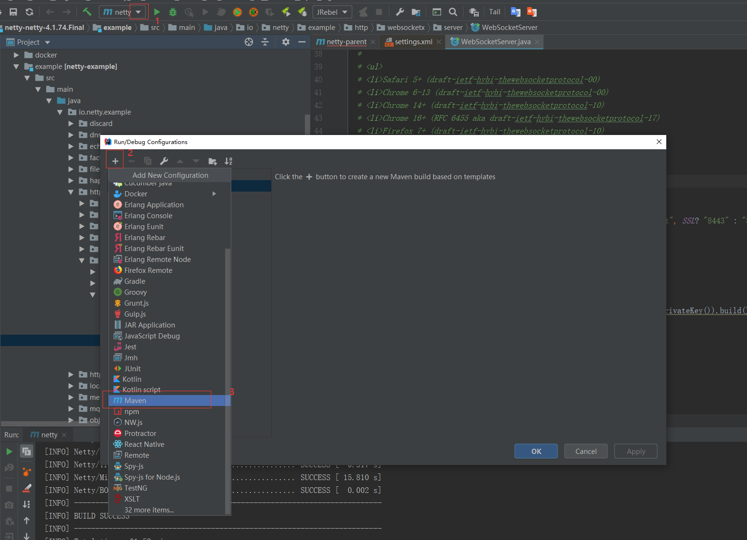Click the Build Project hammer icon
The height and width of the screenshot is (540, 747).
[87, 12]
